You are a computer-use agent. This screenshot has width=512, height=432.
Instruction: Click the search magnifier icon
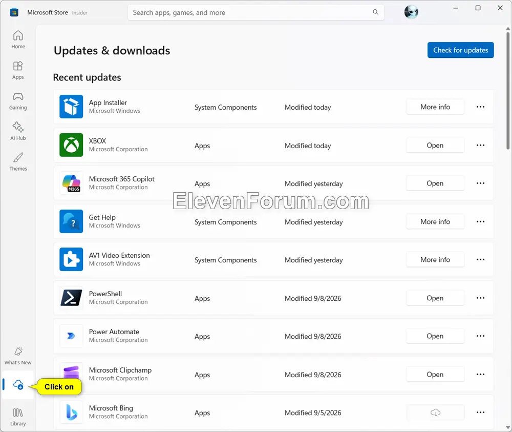[x=375, y=12]
